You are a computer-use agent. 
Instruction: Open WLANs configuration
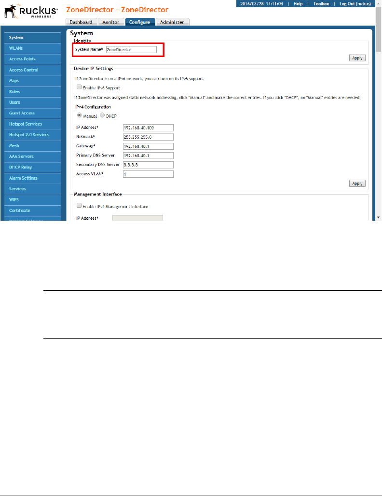point(32,48)
